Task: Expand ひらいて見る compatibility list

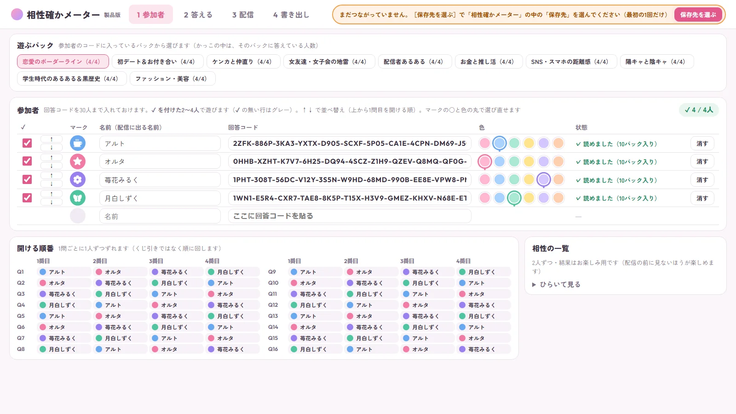Action: (x=556, y=284)
